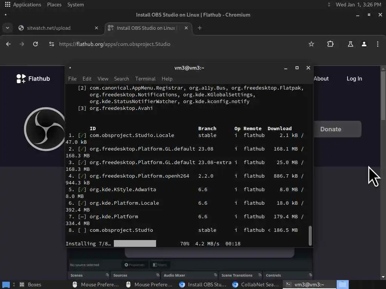The width and height of the screenshot is (386, 289).
Task: Open the About link on Flathub
Action: (x=321, y=79)
